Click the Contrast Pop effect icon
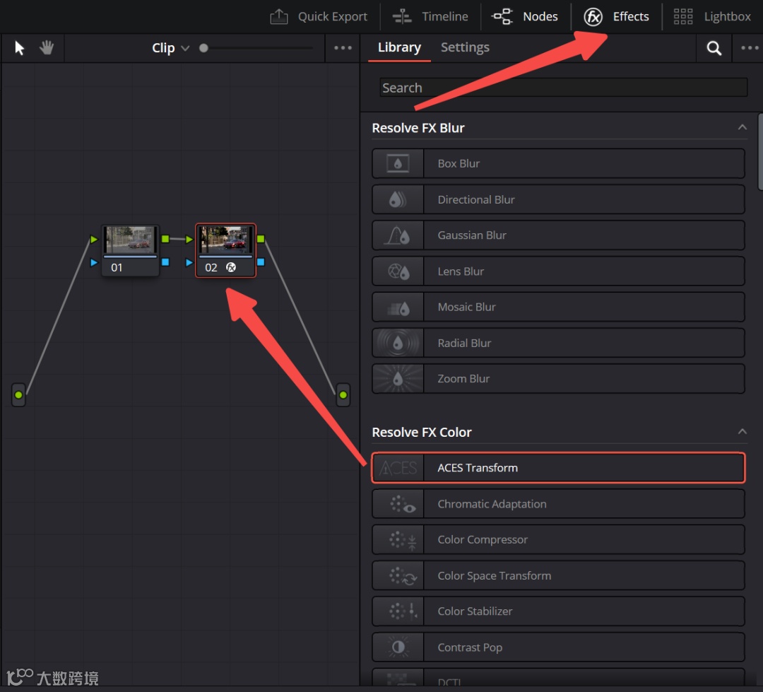763x692 pixels. pos(398,647)
